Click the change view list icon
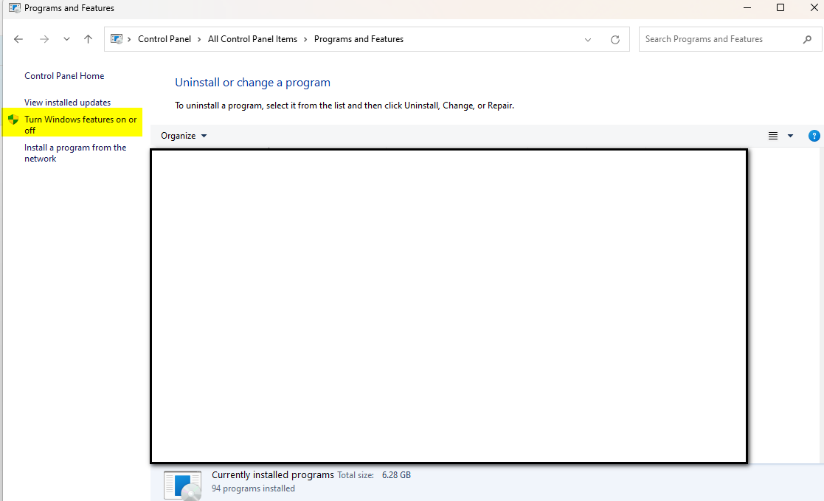Screen dimensions: 824x501 pyautogui.click(x=773, y=136)
